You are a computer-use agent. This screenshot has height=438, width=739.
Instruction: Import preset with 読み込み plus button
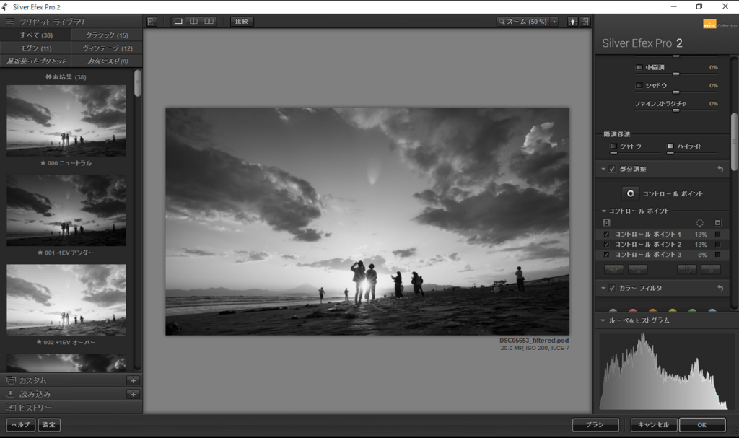point(134,394)
